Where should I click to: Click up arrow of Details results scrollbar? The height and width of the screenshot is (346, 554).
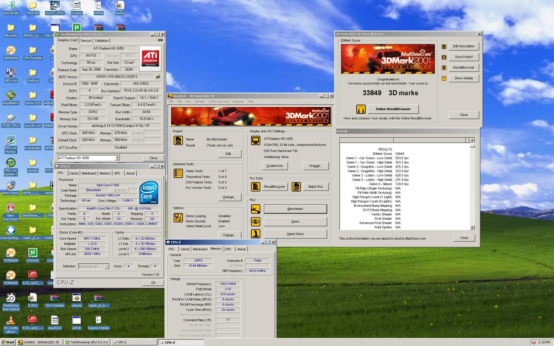[472, 140]
